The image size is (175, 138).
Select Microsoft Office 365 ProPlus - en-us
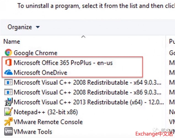63,63
